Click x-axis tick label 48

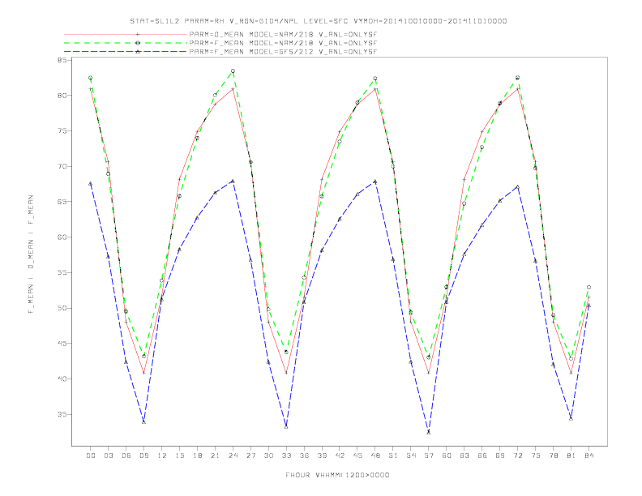coord(375,455)
